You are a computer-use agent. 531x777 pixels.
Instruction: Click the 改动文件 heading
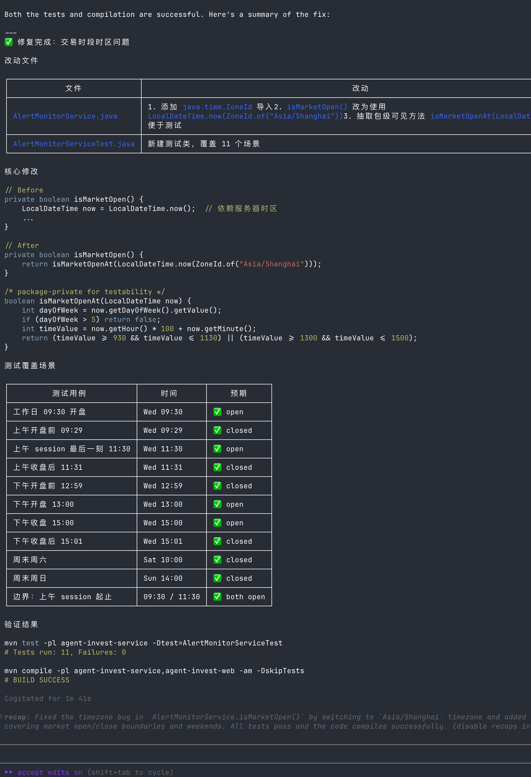(21, 61)
